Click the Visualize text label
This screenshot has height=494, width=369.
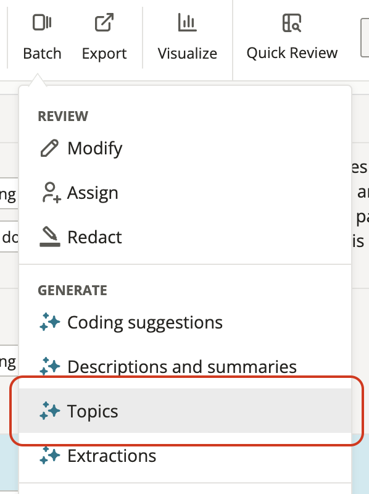pyautogui.click(x=188, y=53)
